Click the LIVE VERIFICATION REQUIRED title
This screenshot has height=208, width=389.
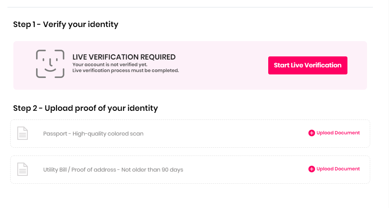pos(124,57)
